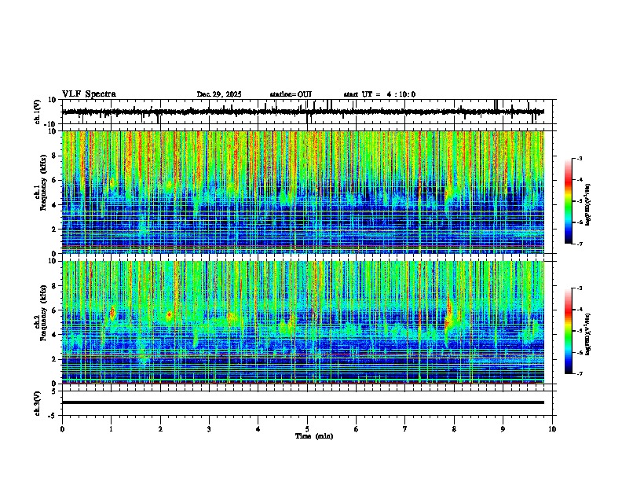Viewport: 622px width, 481px height.
Task: Click the color scale bar beside the ch.1 spectrogram
Action: point(569,201)
